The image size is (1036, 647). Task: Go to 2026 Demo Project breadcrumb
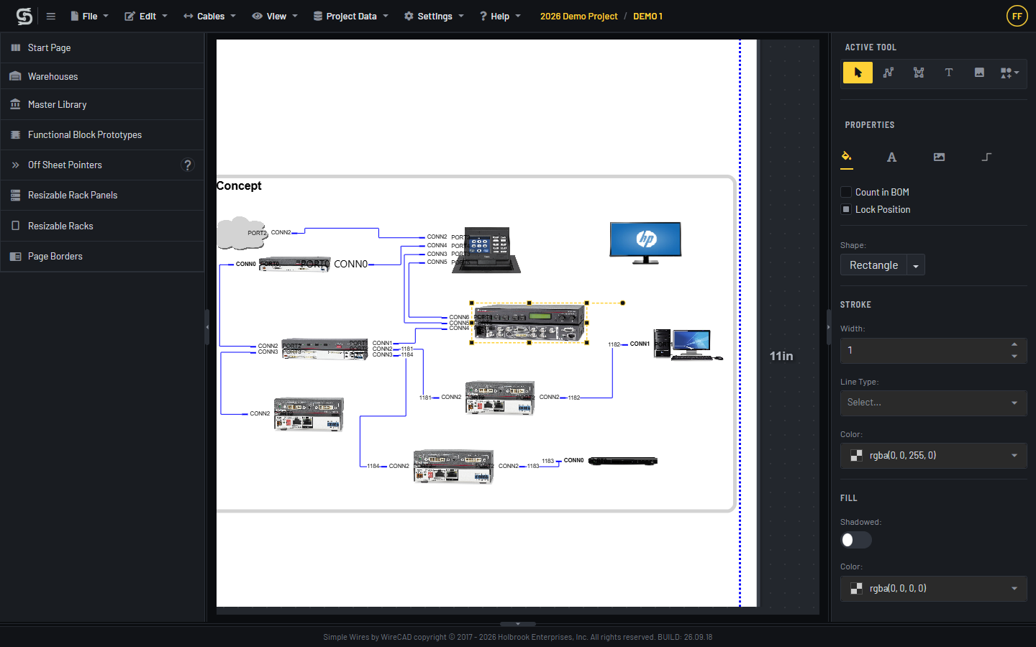(x=578, y=16)
